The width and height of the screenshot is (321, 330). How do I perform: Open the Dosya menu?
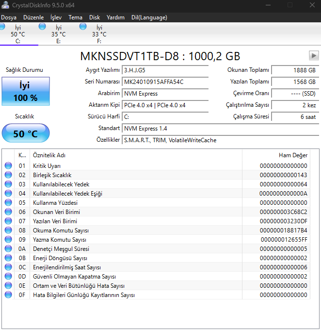9,17
